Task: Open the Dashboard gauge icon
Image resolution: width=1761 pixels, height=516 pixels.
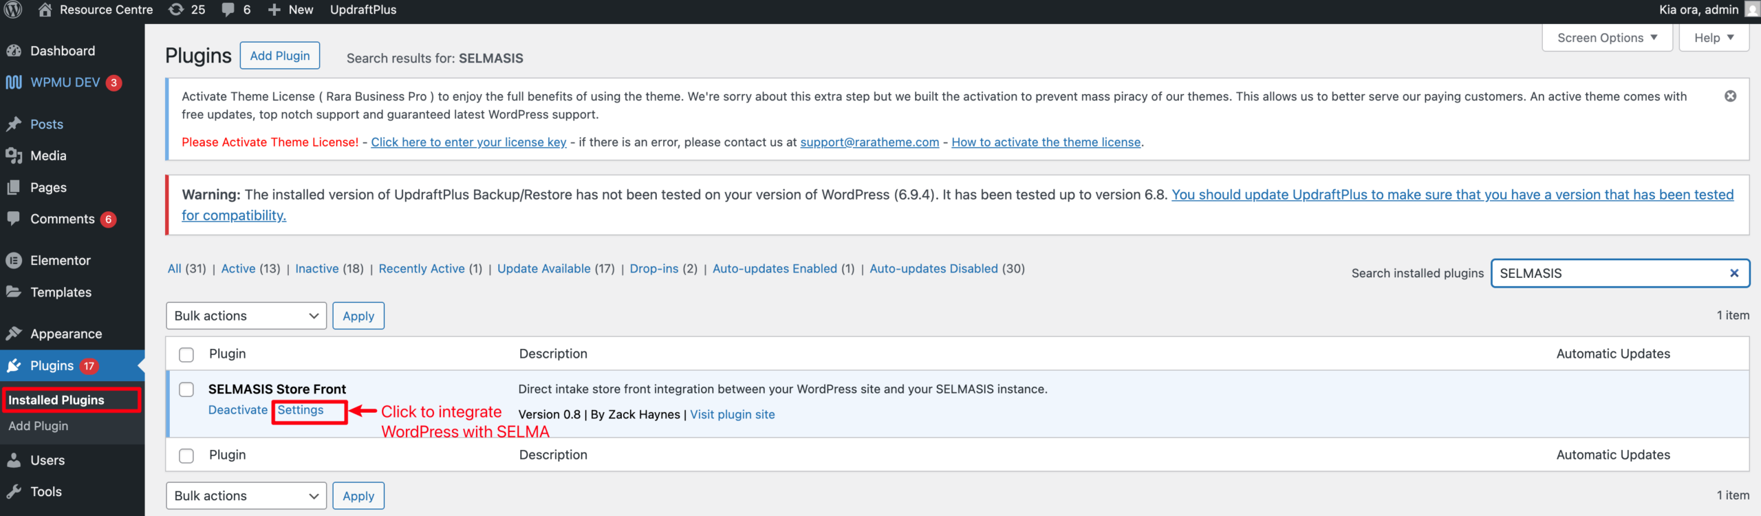Action: 14,51
